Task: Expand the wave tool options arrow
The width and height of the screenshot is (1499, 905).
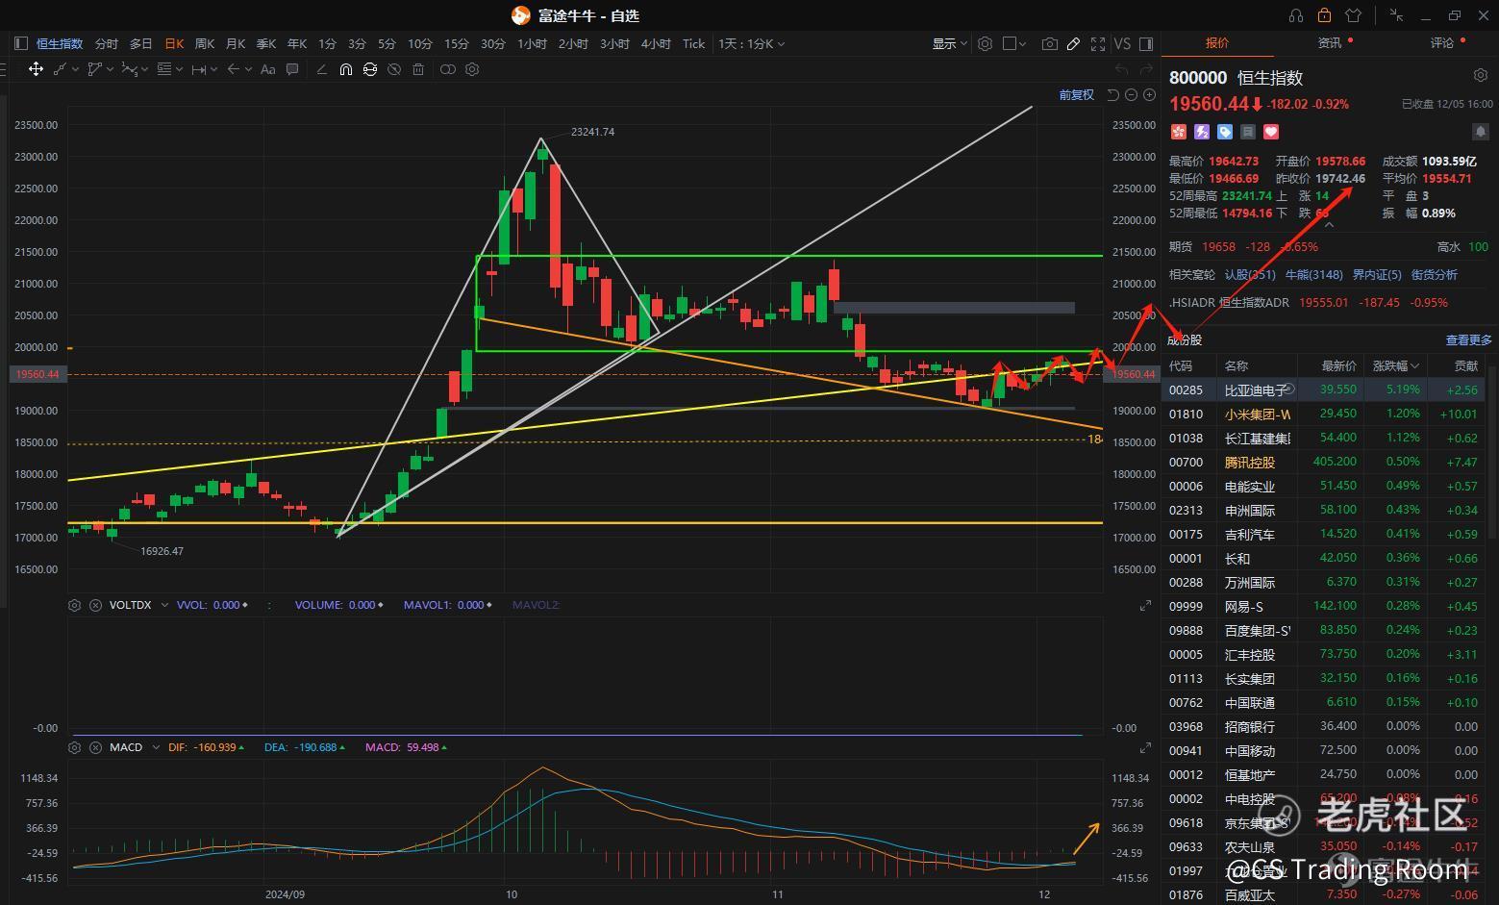Action: (x=143, y=69)
